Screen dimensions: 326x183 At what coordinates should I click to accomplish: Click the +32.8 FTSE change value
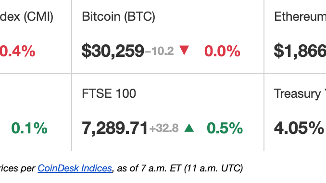coord(164,128)
